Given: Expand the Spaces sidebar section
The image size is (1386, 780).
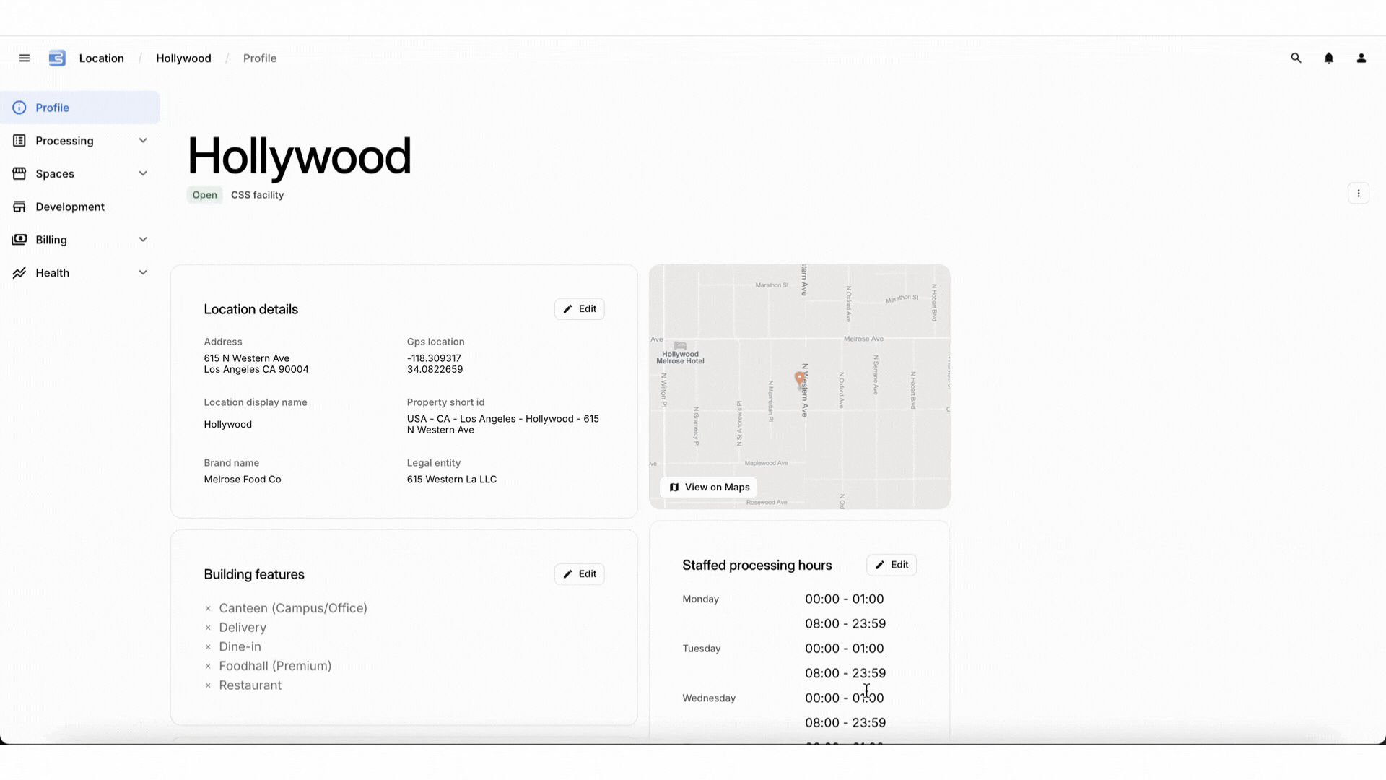Looking at the screenshot, I should click(x=143, y=174).
